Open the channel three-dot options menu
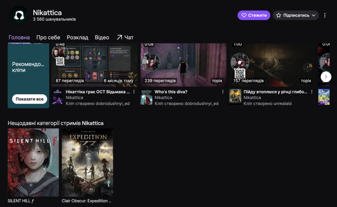Image resolution: width=337 pixels, height=207 pixels. click(x=325, y=15)
